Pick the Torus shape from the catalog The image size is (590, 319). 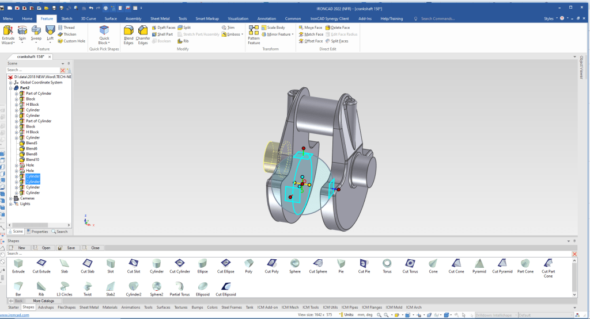tap(388, 263)
